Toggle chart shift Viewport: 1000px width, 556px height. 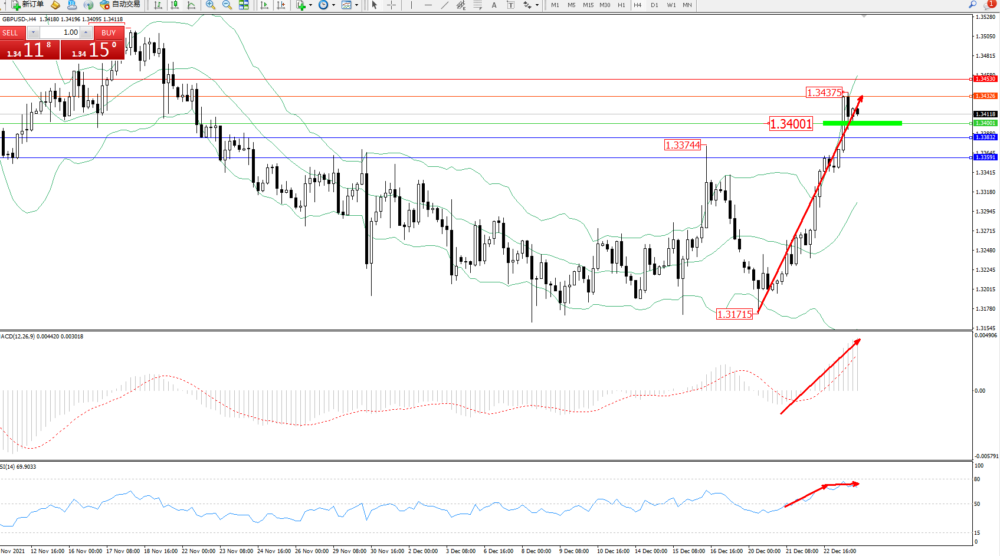pyautogui.click(x=281, y=5)
